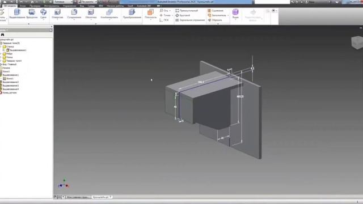
Task: Open dropdown arrow beside Заполнитель tool
Action: (x=228, y=15)
